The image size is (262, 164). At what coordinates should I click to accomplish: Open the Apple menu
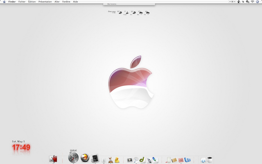click(5, 2)
